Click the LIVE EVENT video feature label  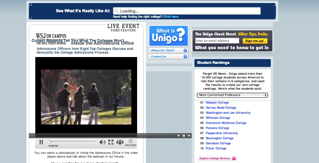click(x=124, y=28)
